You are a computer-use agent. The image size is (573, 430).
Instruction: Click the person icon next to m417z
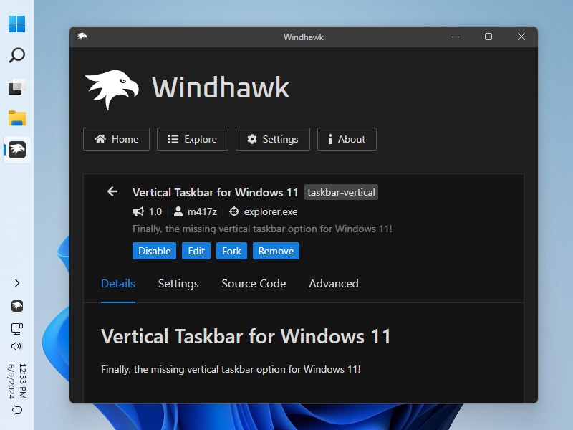click(178, 211)
